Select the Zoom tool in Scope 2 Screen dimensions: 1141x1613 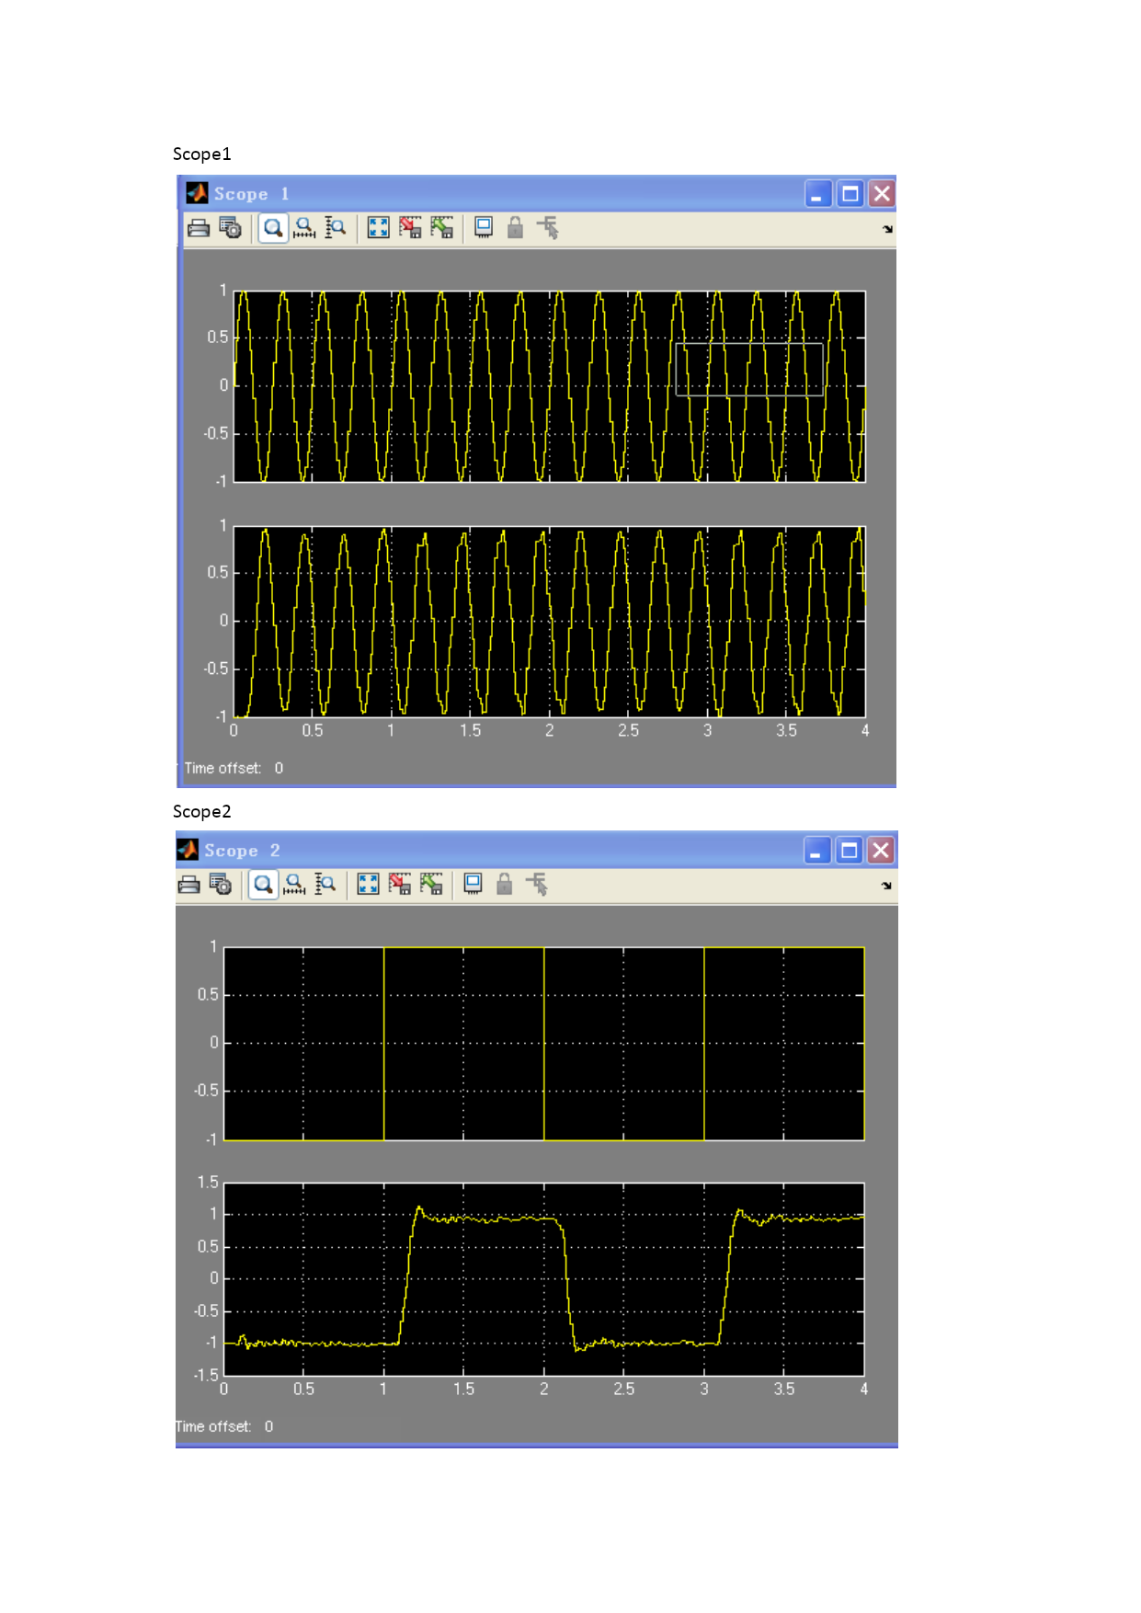tap(263, 885)
